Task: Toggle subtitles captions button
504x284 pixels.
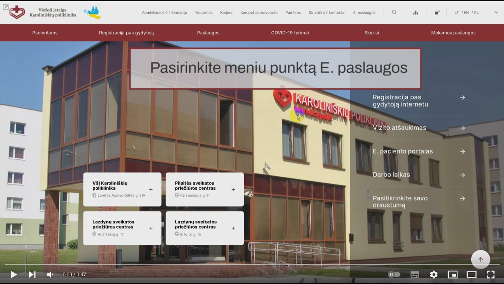Action: click(x=415, y=275)
